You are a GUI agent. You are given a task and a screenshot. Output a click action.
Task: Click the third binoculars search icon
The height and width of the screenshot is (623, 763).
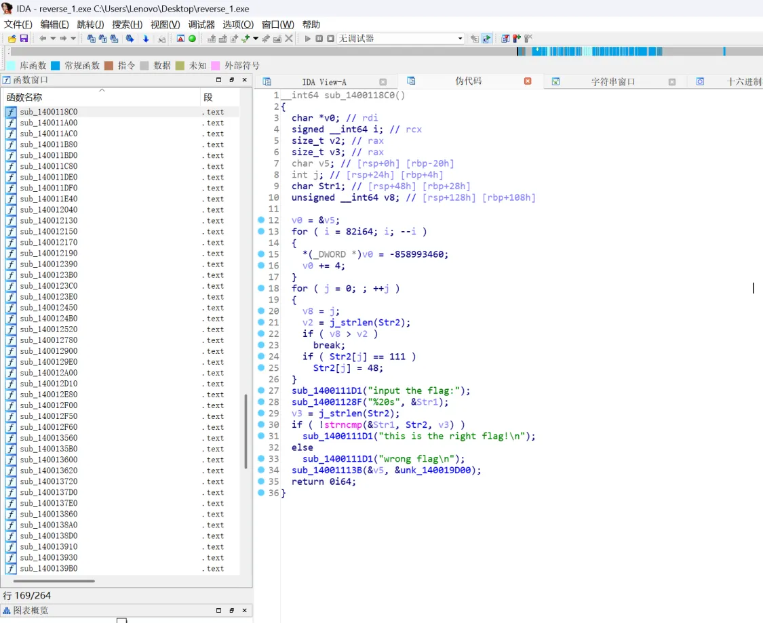click(114, 39)
